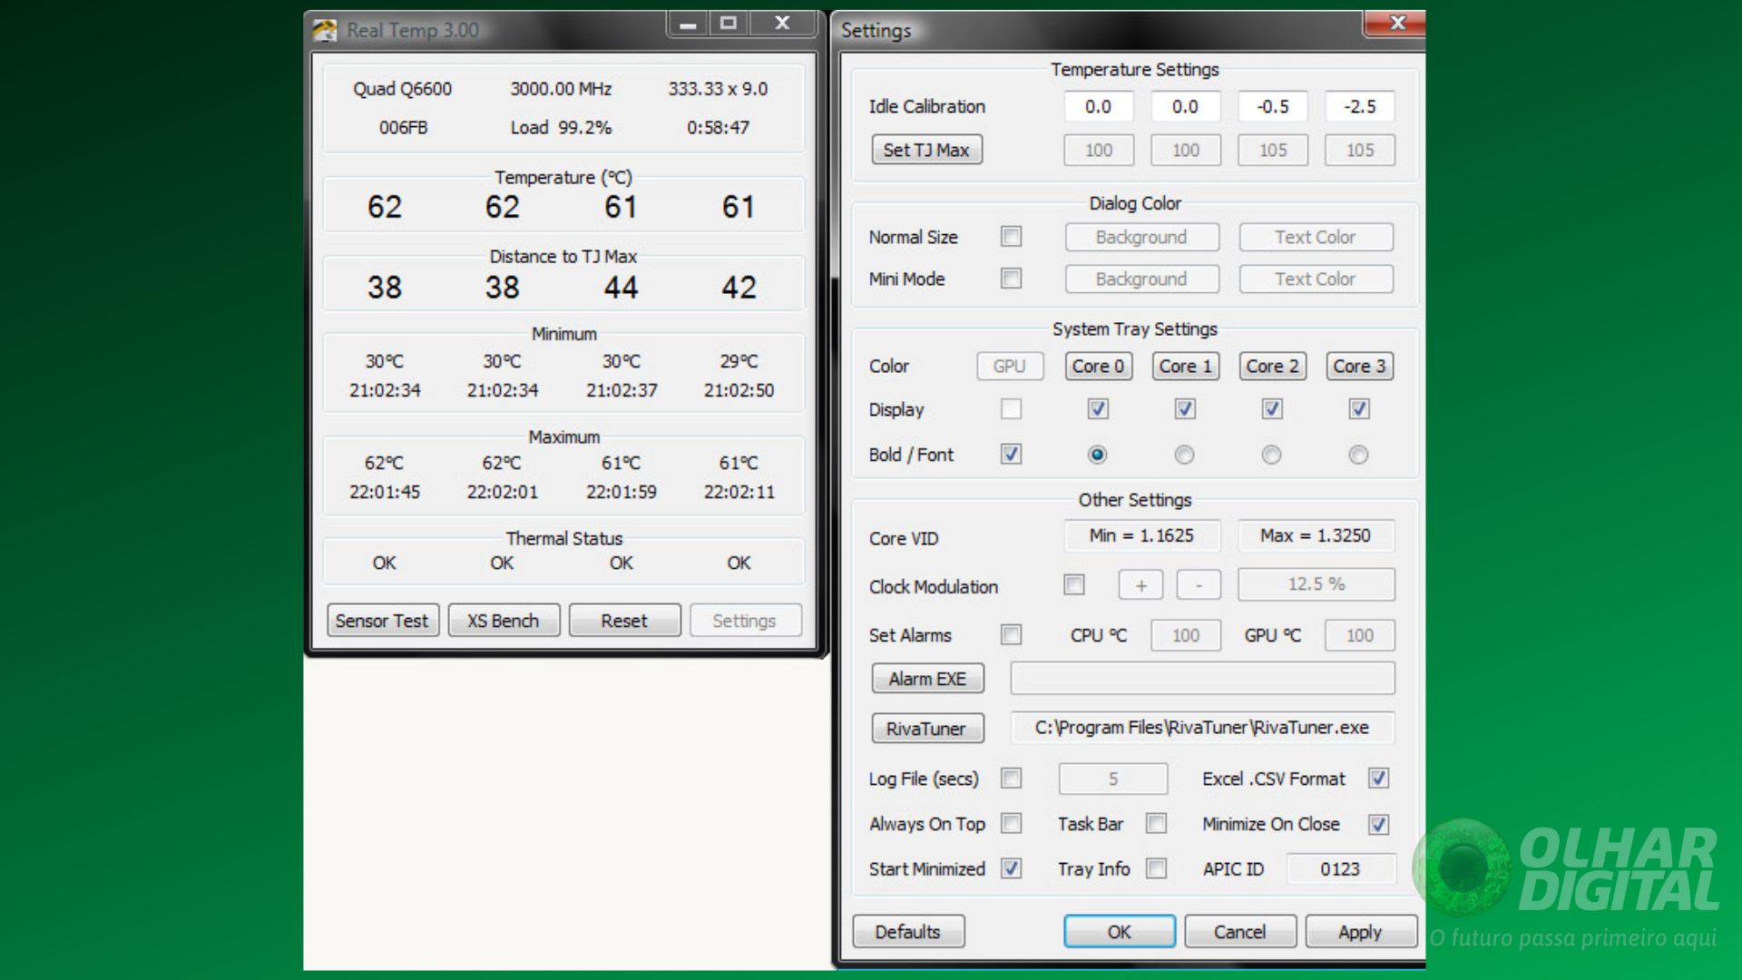The image size is (1742, 980).
Task: Enable the Mini Mode checkbox
Action: point(1011,279)
